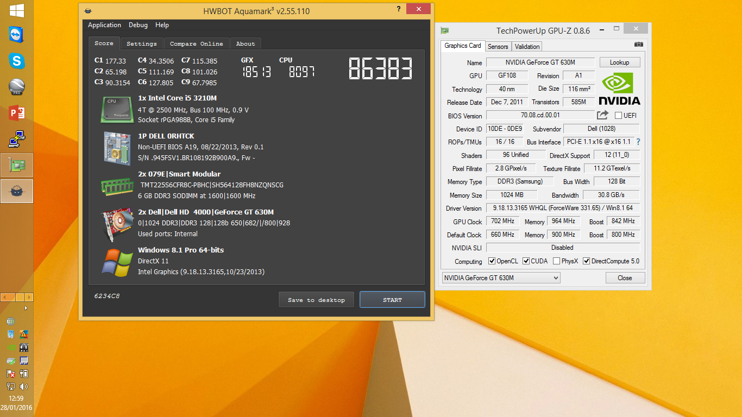Click the GPU-Z title bar app icon

click(445, 31)
